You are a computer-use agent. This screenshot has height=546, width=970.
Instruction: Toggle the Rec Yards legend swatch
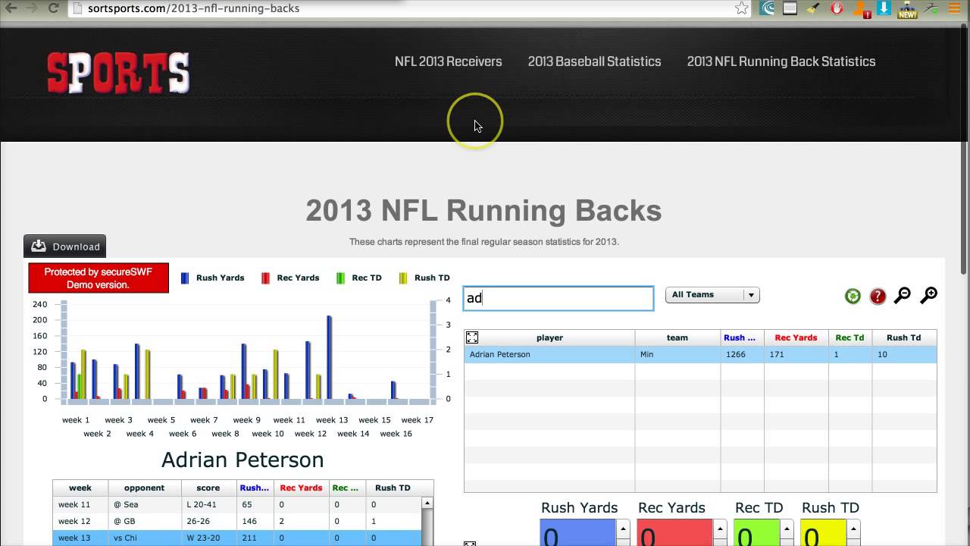[265, 278]
